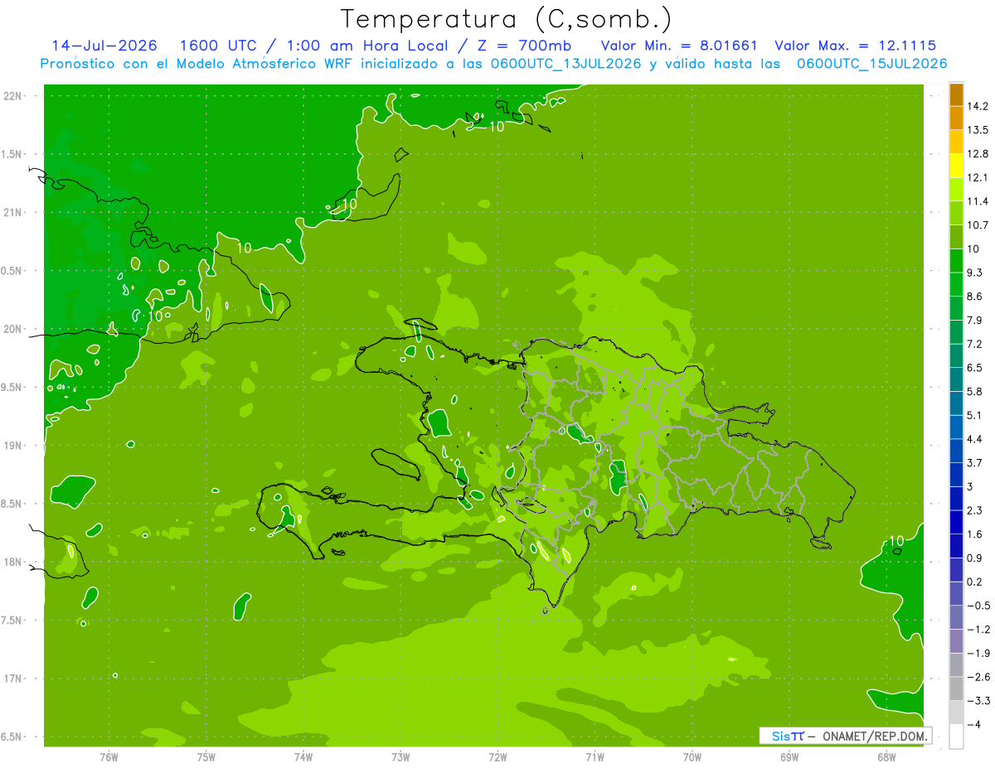Click the '19N' latitude axis label
Viewport: 995px width, 768px height.
pos(13,446)
